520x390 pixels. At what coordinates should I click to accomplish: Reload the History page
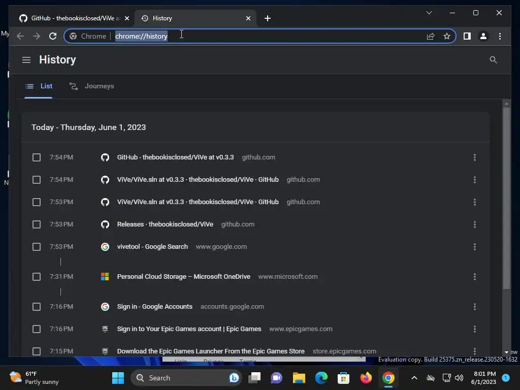(53, 36)
